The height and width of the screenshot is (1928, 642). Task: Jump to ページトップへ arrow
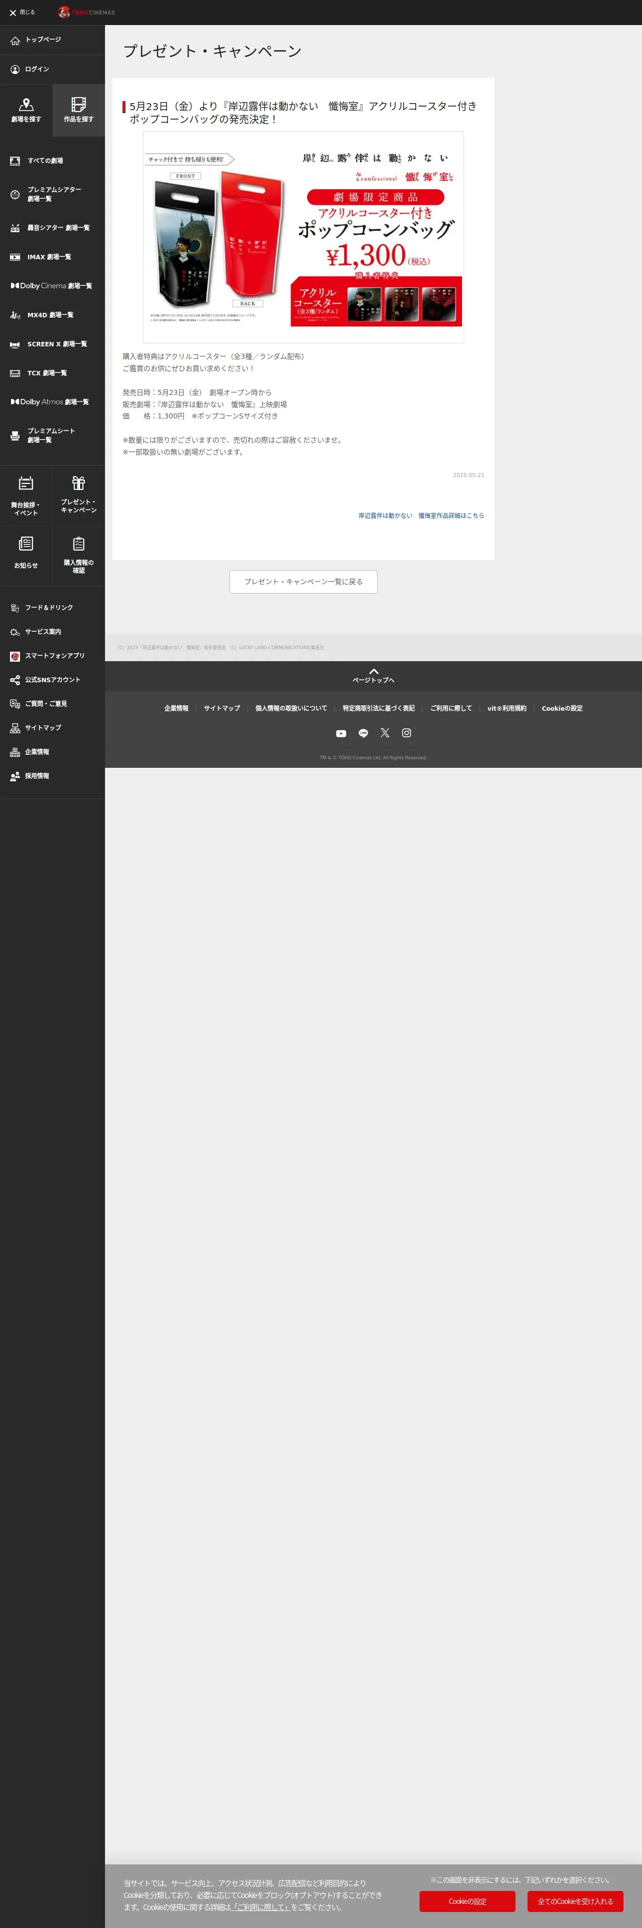point(373,676)
